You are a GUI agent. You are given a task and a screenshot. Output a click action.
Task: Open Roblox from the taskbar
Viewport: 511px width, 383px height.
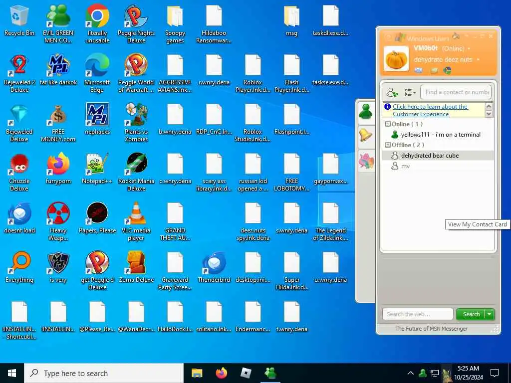(246, 373)
